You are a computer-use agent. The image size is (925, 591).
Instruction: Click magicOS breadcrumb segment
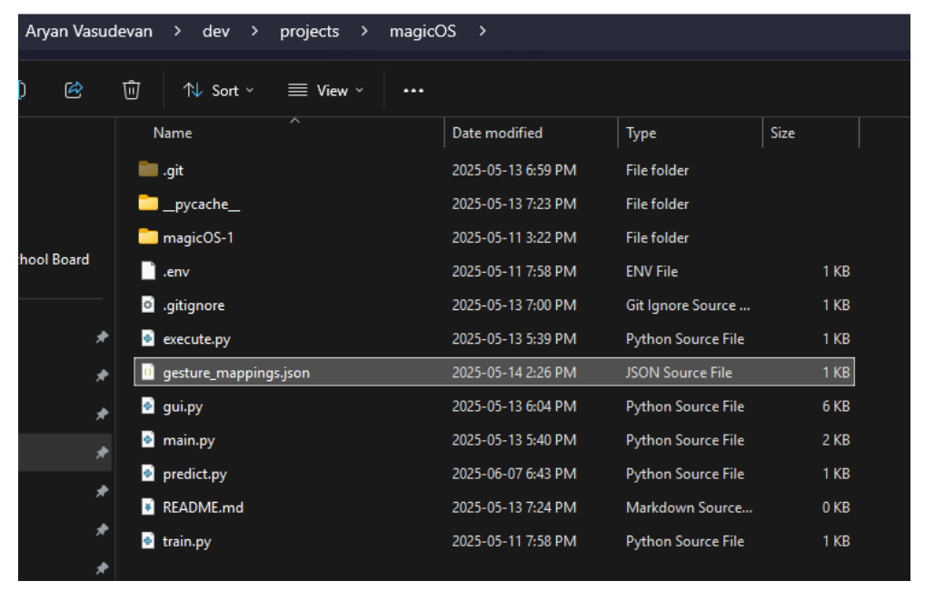pos(423,31)
